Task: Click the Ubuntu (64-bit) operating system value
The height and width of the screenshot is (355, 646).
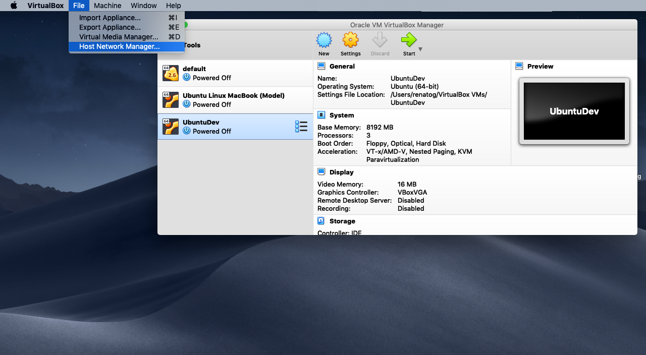Action: coord(415,86)
